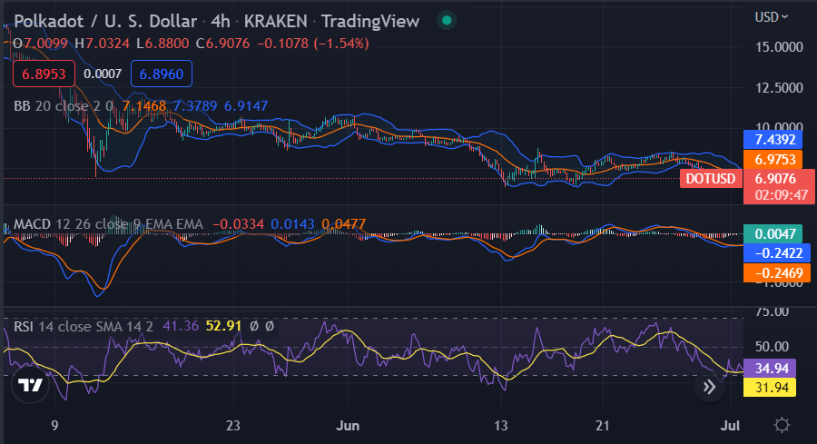This screenshot has height=444, width=817.
Task: Click the 9 date label on time axis
Action: point(54,426)
